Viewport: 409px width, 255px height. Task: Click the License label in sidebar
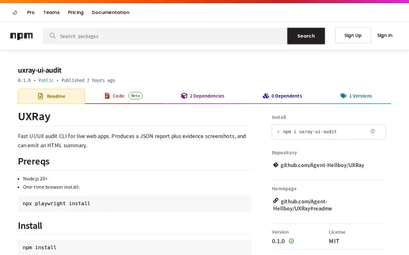pyautogui.click(x=337, y=232)
